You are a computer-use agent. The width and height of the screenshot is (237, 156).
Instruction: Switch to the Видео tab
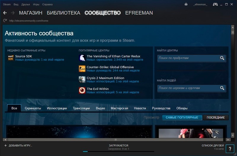[x=100, y=108]
